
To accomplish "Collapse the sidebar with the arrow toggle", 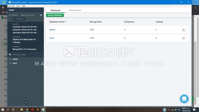I will [45, 10].
